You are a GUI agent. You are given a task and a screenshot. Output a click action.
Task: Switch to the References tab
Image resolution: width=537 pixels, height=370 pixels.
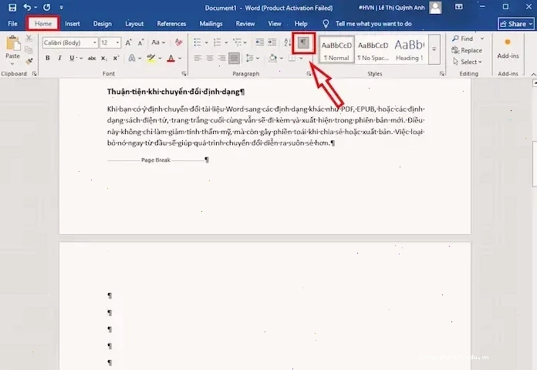(171, 24)
